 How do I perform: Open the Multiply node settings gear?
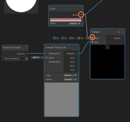tap(119, 32)
